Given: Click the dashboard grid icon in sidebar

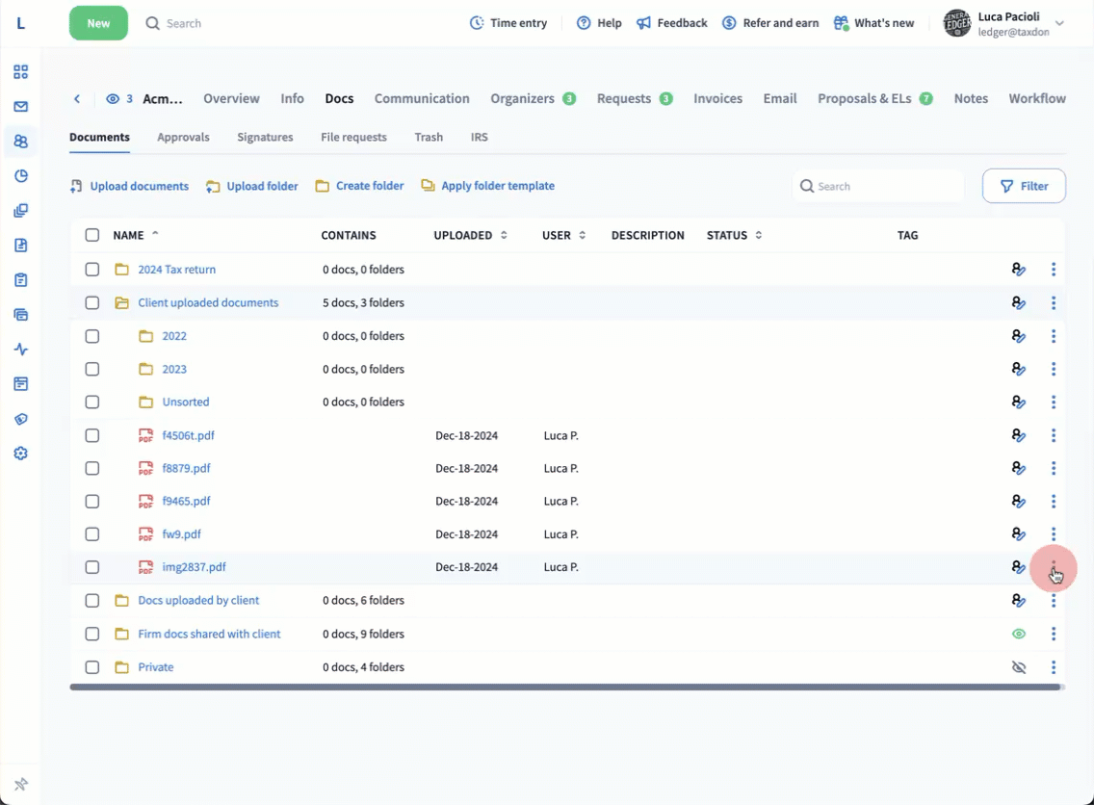Looking at the screenshot, I should (21, 72).
